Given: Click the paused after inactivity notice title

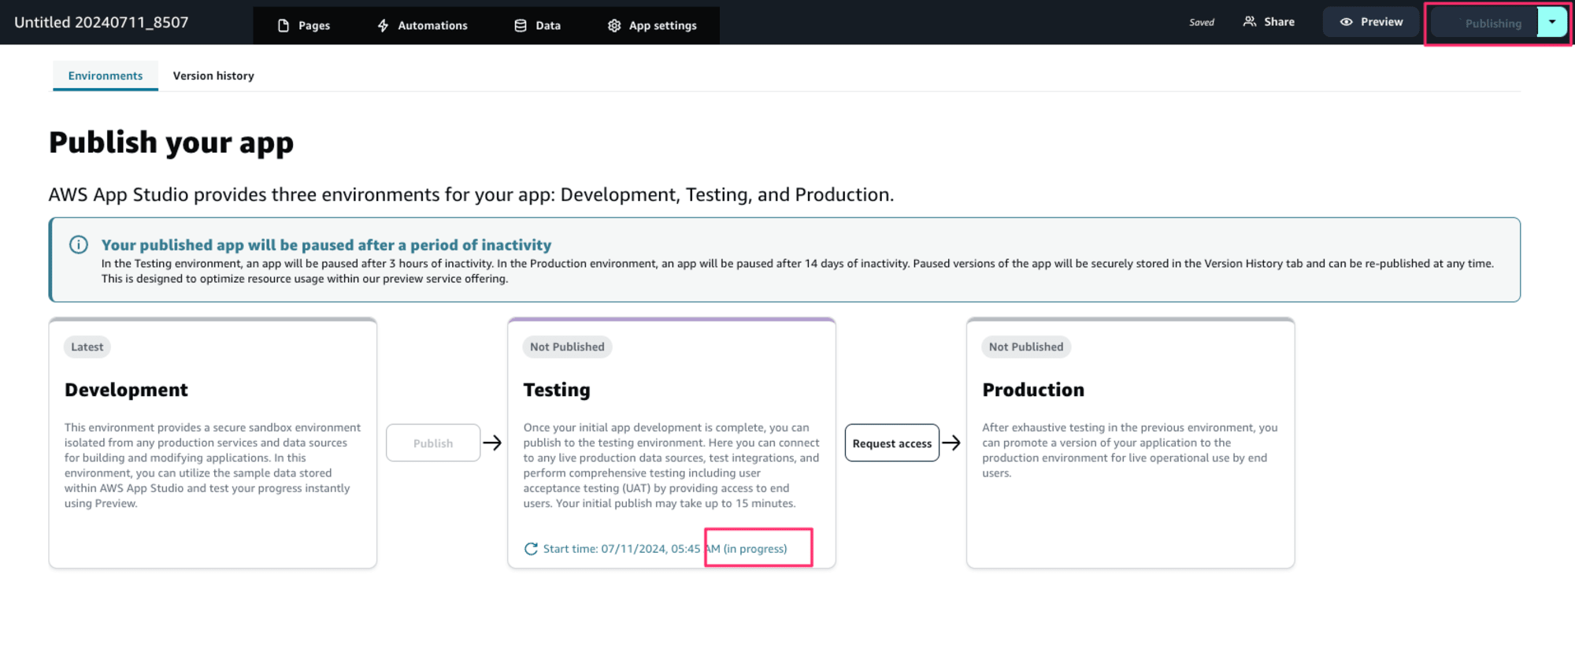Looking at the screenshot, I should tap(326, 245).
